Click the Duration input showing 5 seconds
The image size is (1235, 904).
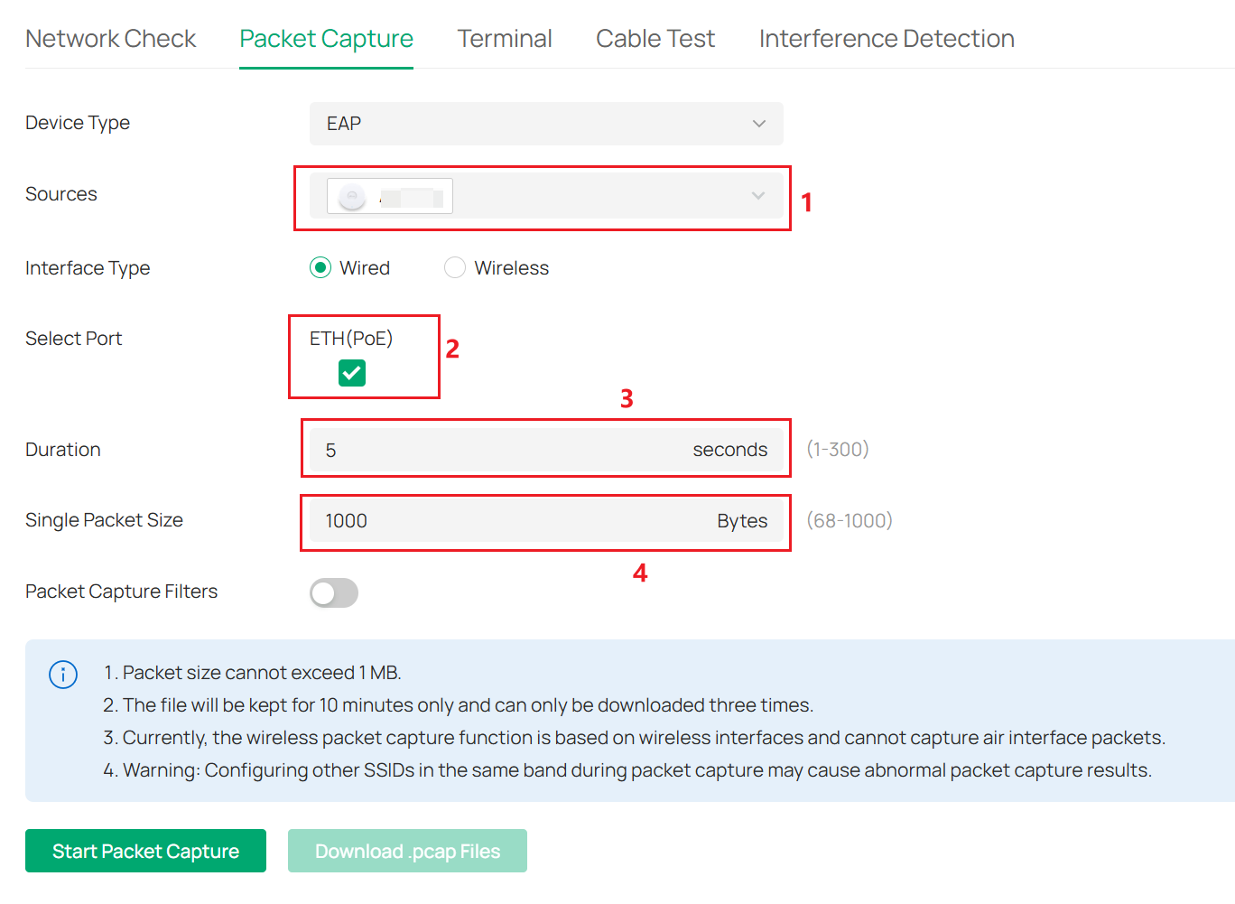click(545, 449)
